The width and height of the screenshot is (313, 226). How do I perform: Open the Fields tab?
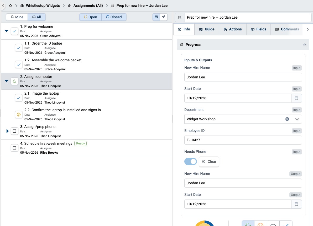258,29
